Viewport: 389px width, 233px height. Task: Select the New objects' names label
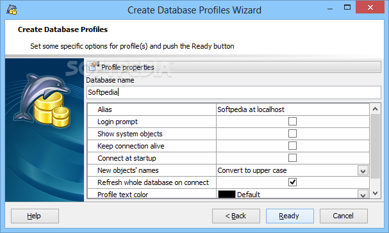point(128,170)
